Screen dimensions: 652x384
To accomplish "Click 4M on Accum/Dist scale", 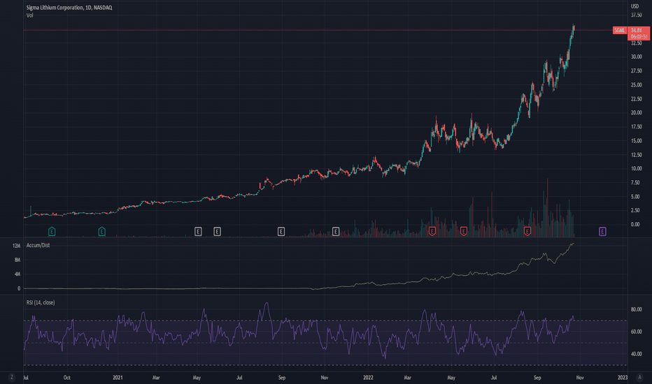I will pyautogui.click(x=17, y=274).
